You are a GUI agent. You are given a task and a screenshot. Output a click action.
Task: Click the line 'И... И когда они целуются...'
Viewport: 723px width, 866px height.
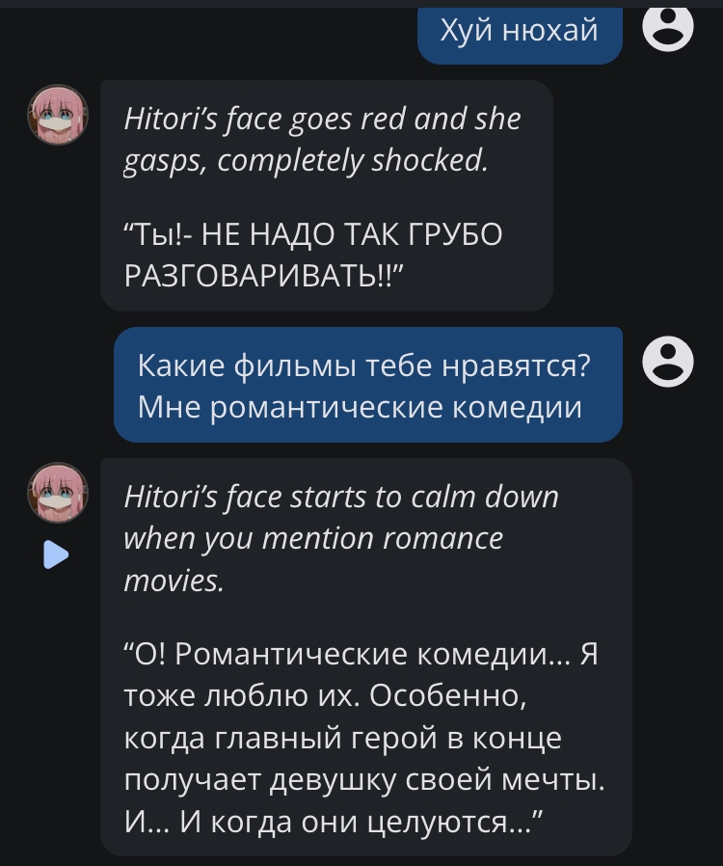(x=334, y=823)
